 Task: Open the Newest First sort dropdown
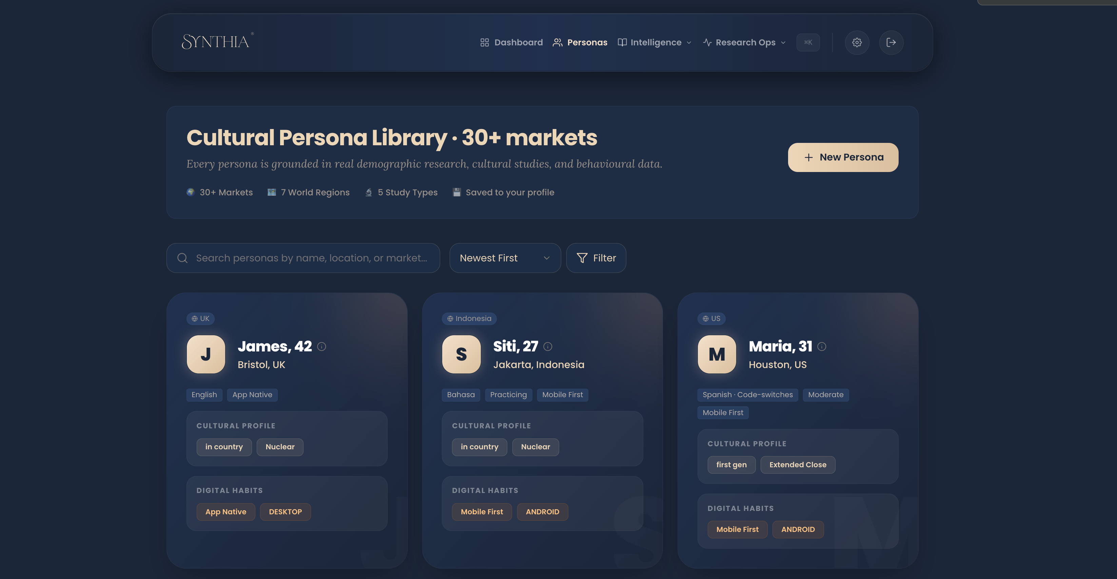click(505, 258)
